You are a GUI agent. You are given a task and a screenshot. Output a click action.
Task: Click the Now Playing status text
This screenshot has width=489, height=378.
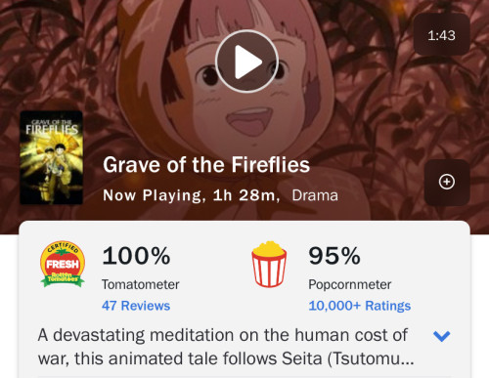[x=153, y=195]
